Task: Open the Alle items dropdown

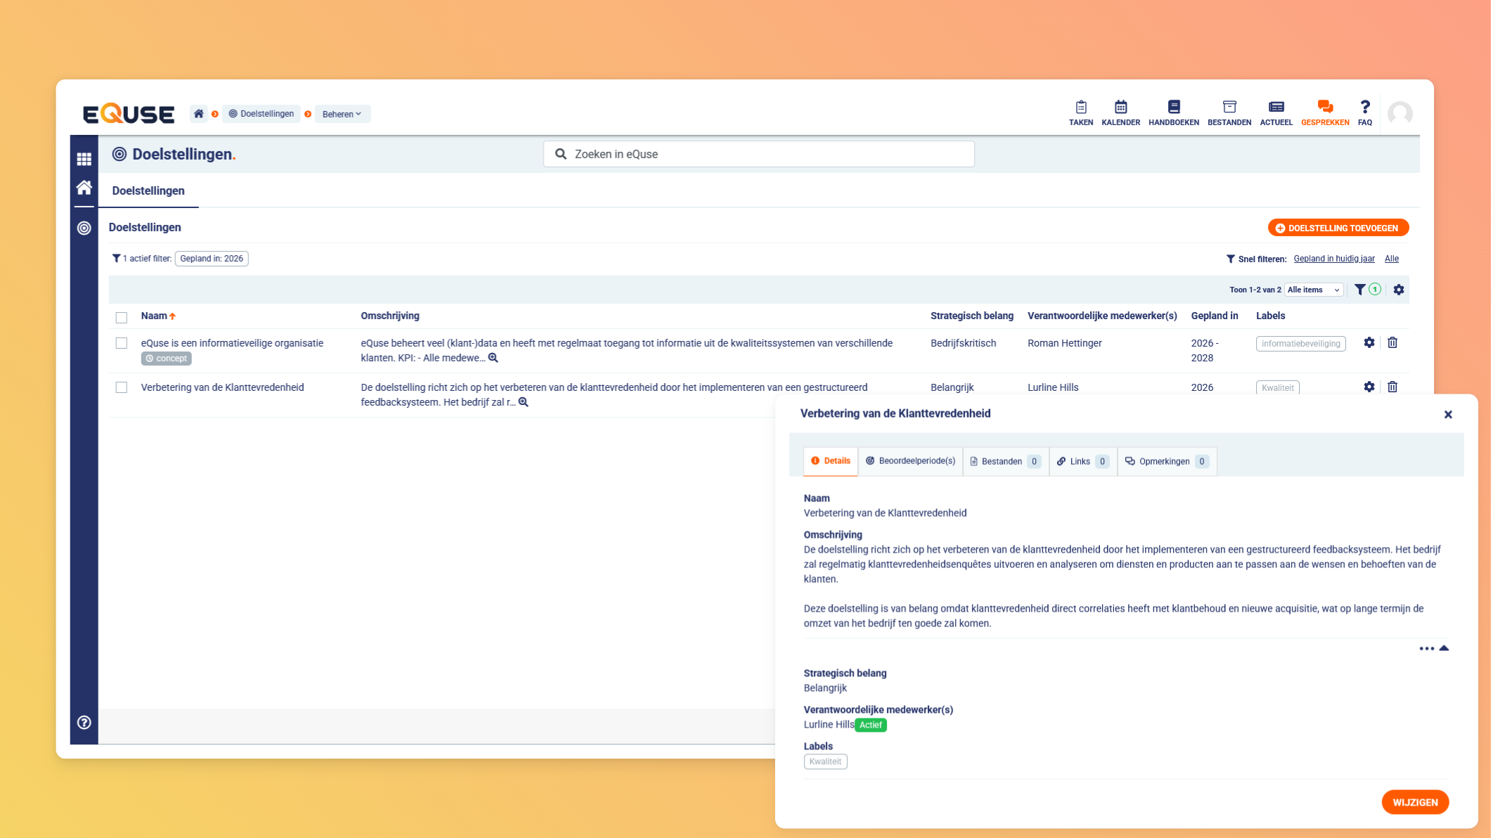Action: click(1313, 290)
